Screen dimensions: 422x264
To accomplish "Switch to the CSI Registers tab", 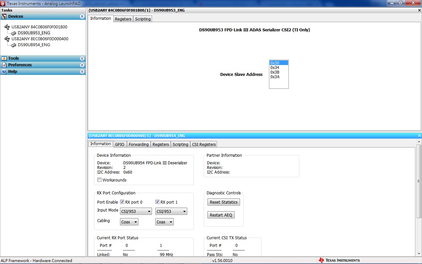I will click(204, 145).
